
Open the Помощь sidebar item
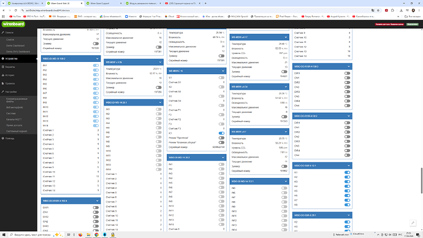[18, 139]
